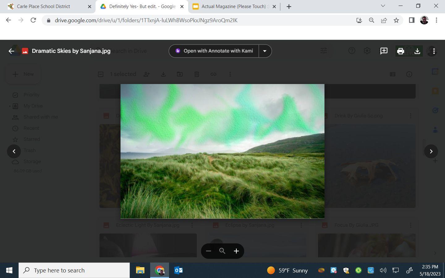Image resolution: width=445 pixels, height=278 pixels.
Task: Click the New button in Drive
Action: [x=23, y=74]
